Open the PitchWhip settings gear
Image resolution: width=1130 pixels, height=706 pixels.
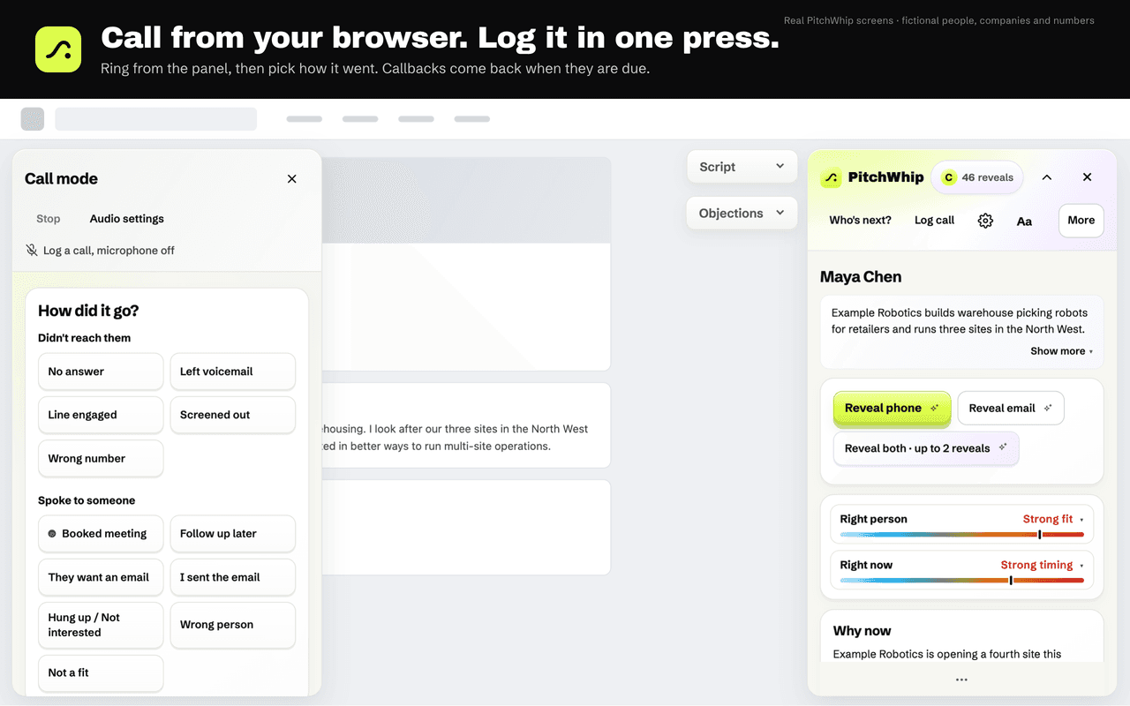[x=985, y=221]
